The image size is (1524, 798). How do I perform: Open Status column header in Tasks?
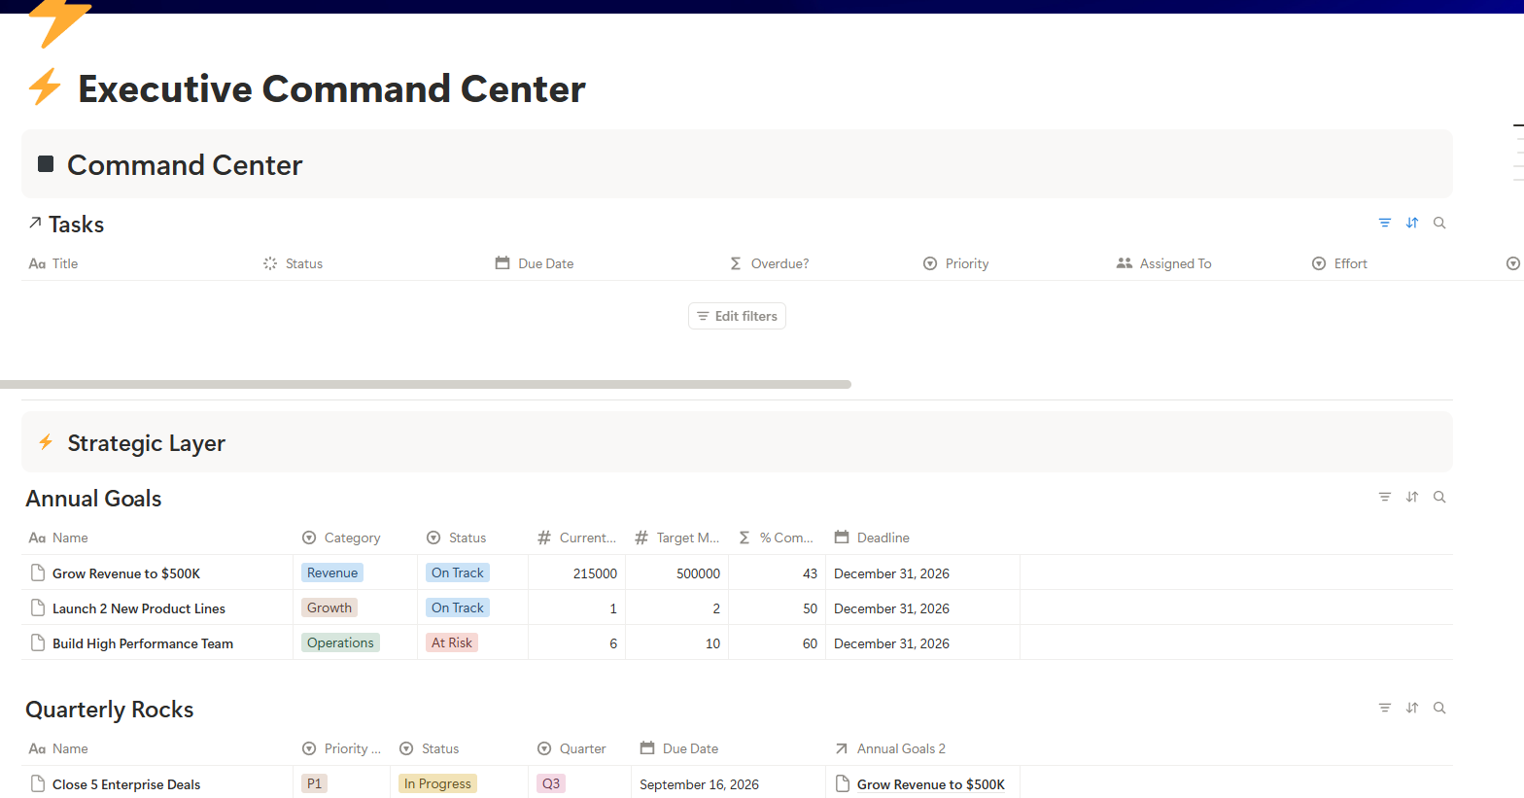(x=293, y=263)
